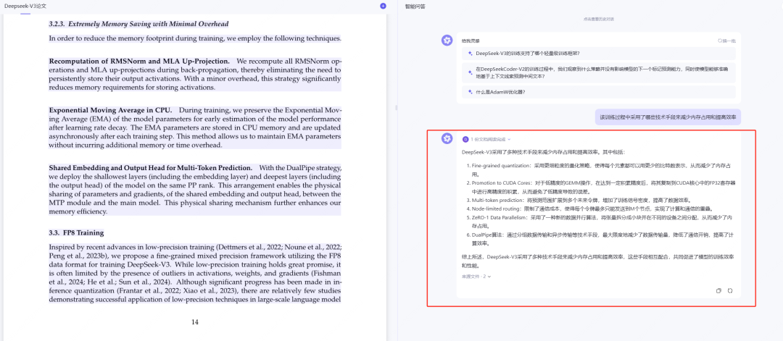The image size is (783, 341).
Task: Click the purple plus icon beside document title
Action: coord(383,6)
